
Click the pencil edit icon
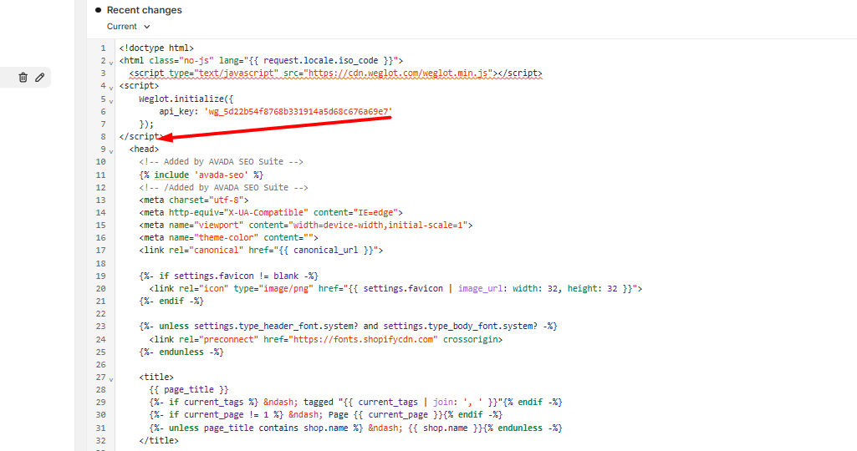click(40, 78)
